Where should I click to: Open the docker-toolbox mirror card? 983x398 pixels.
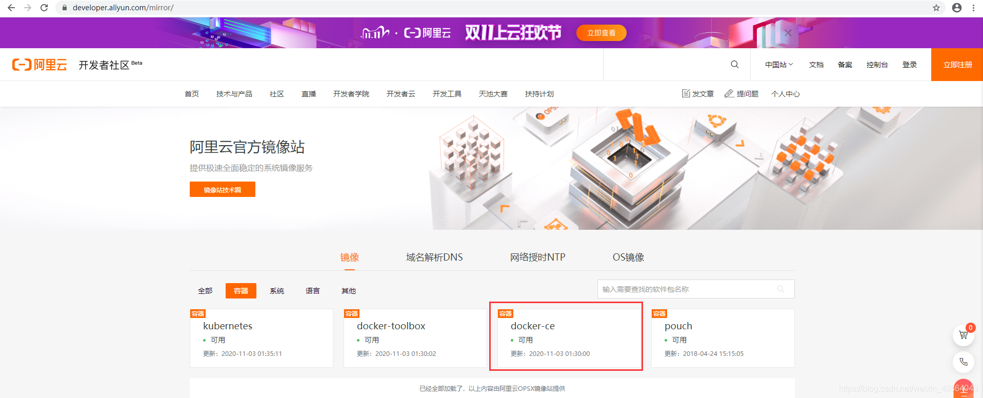coord(415,338)
